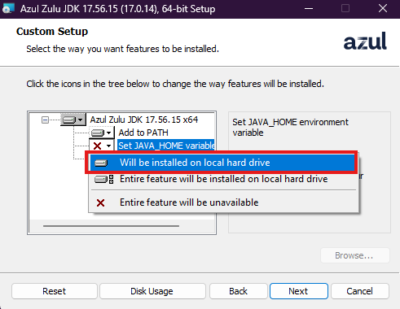The height and width of the screenshot is (309, 400).
Task: Select the Add to PATH tree item
Action: pos(143,133)
